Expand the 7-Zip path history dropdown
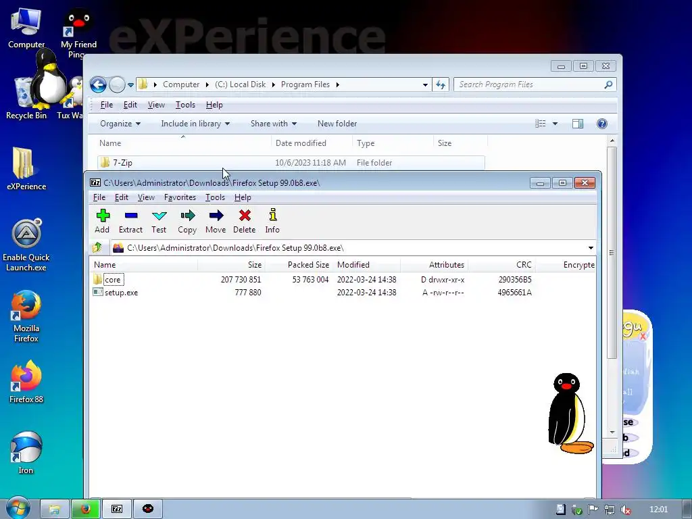The image size is (692, 519). (x=591, y=248)
